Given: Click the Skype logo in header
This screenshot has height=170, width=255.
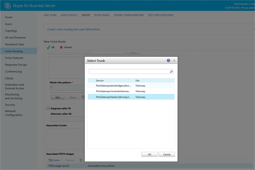Looking at the screenshot, I should pyautogui.click(x=7, y=6).
